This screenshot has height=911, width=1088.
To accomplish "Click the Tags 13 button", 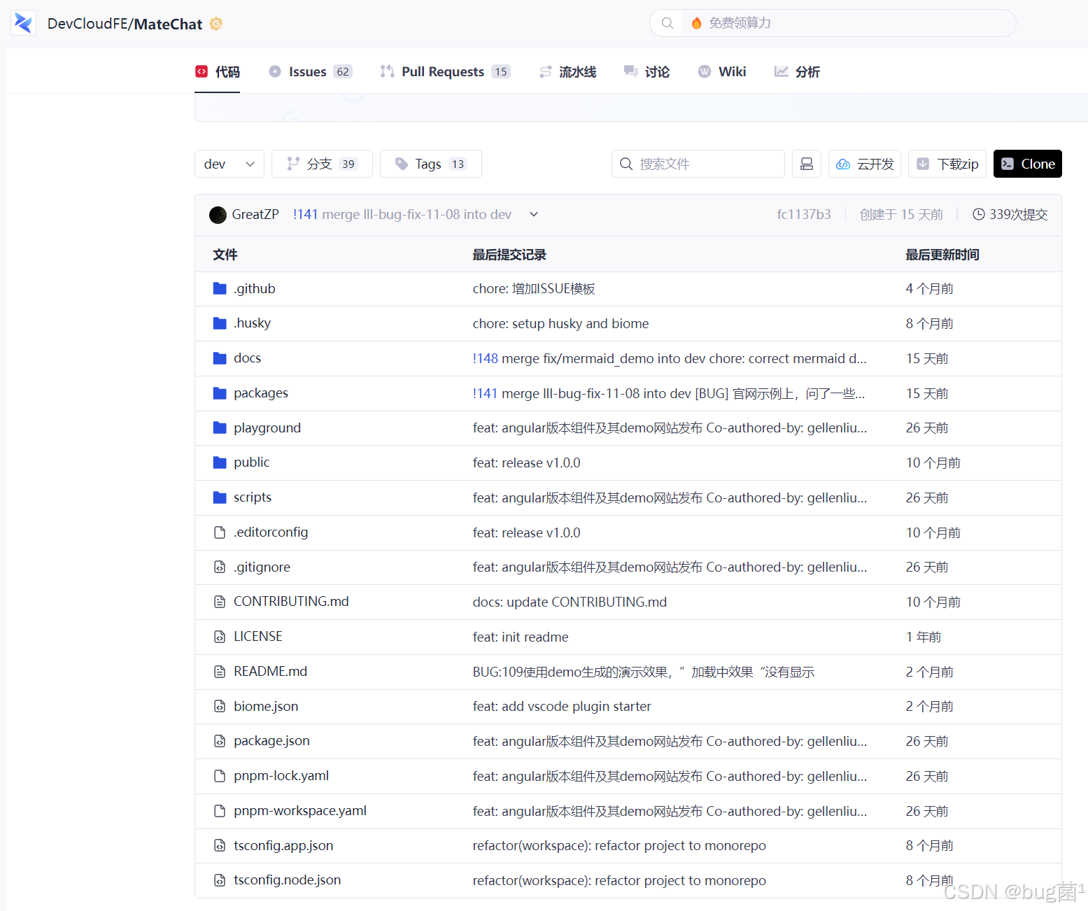I will coord(431,164).
